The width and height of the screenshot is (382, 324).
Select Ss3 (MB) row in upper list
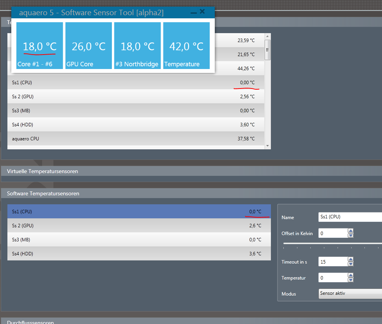click(x=136, y=111)
